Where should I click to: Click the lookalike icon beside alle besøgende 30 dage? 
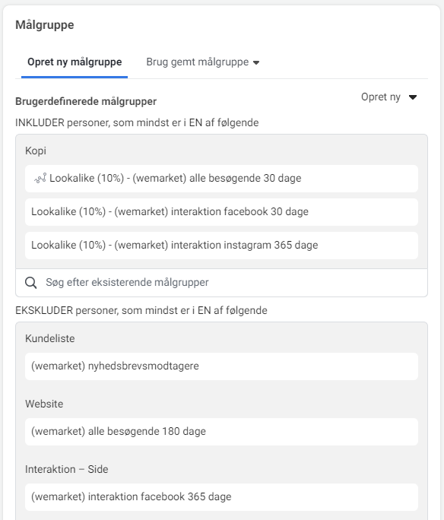click(40, 179)
